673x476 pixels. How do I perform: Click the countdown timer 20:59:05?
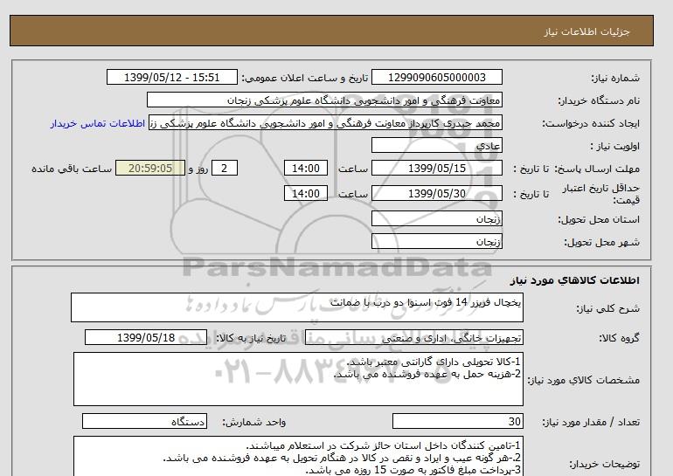(x=150, y=168)
